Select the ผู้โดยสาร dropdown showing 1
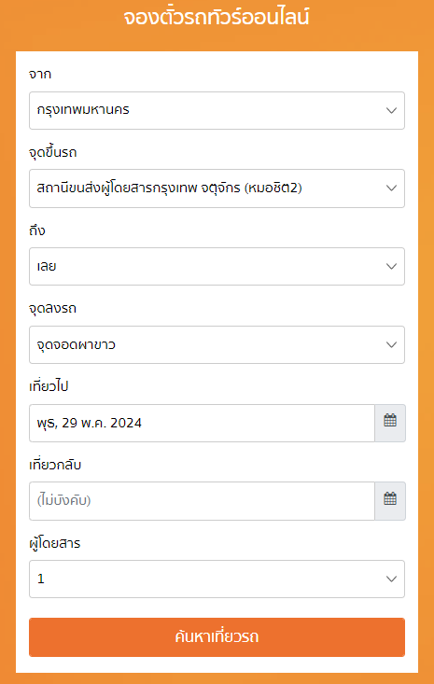 coord(217,579)
